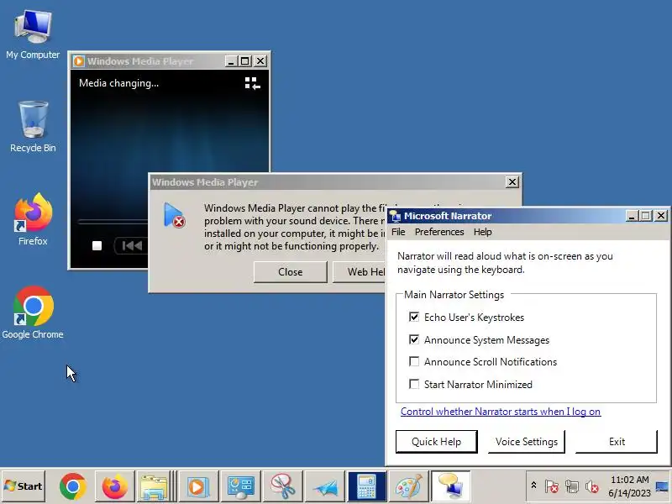Stop playback in Windows Media Player
Image resolution: width=672 pixels, height=504 pixels.
(x=97, y=245)
